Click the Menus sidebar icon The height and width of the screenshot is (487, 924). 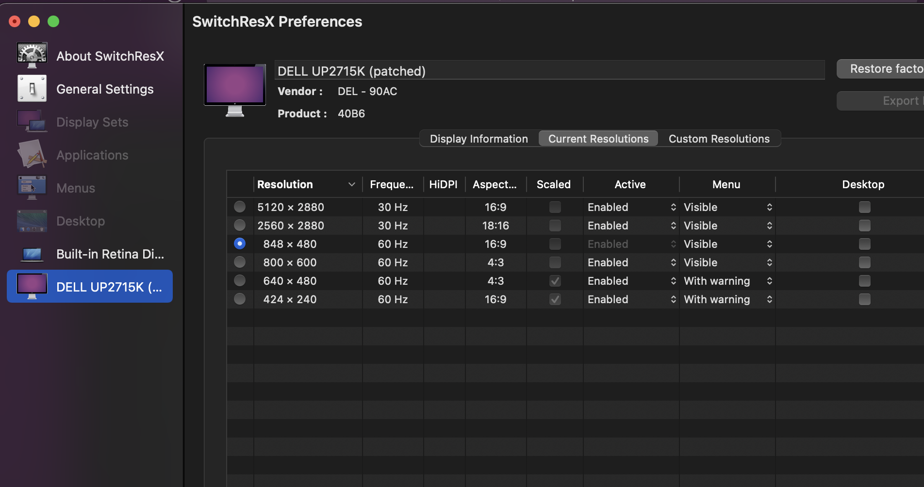(x=32, y=188)
